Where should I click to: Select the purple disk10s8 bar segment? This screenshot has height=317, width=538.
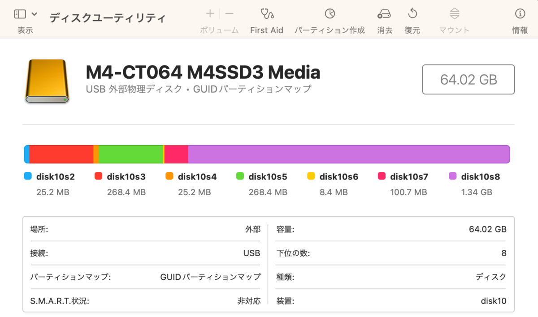pos(349,154)
